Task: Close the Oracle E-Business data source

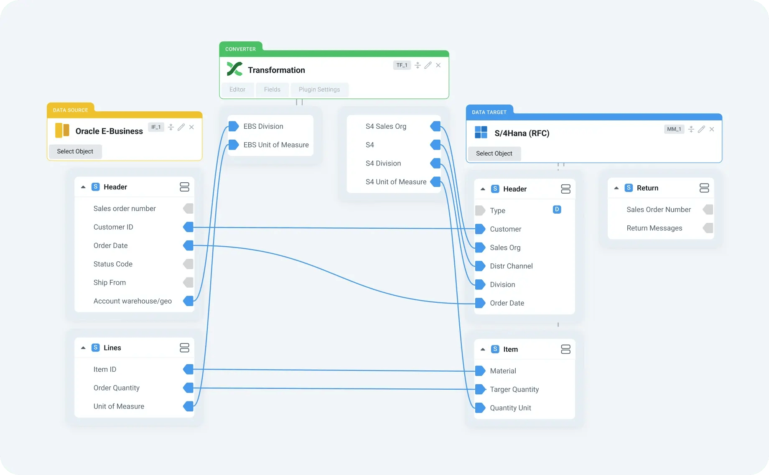Action: (191, 127)
